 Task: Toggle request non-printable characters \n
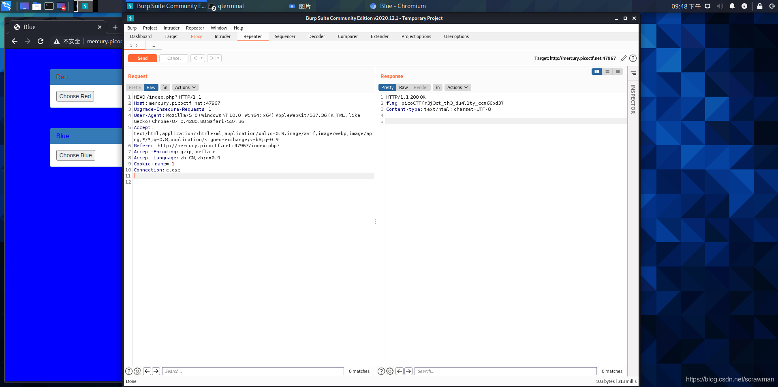click(x=165, y=87)
